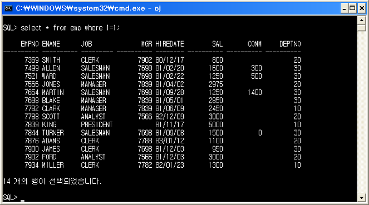
Task: Click the HIREDATE column header
Action: click(170, 44)
